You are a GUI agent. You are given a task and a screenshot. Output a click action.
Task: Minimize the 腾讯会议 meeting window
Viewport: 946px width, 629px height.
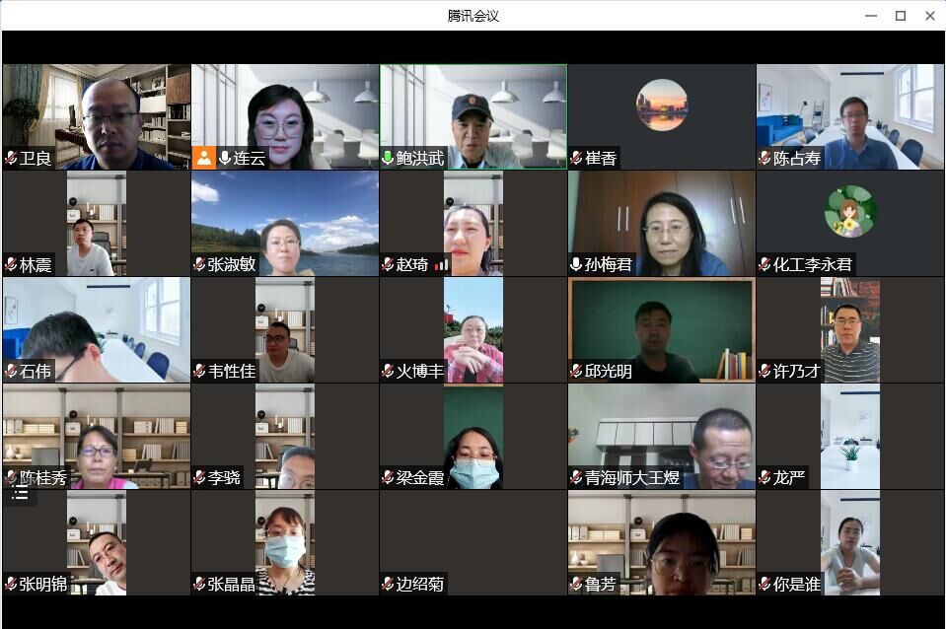coord(871,16)
